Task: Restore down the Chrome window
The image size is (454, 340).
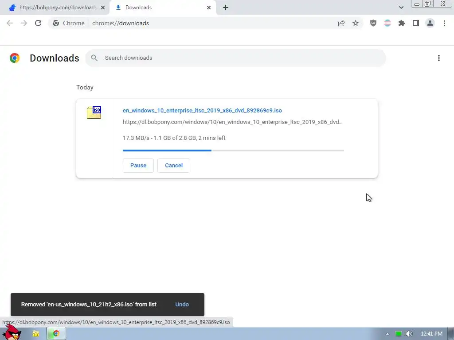Action: pos(428,4)
